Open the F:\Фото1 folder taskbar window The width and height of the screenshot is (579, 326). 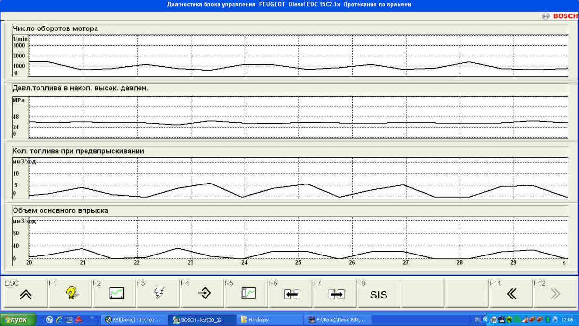coord(338,320)
